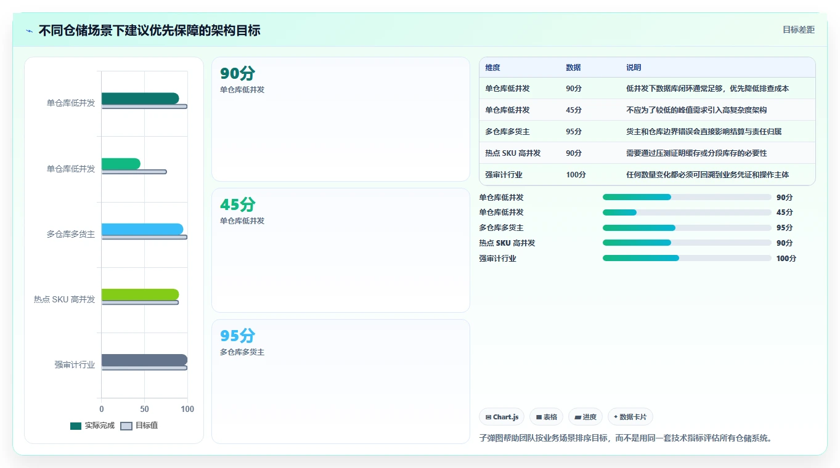Image resolution: width=840 pixels, height=468 pixels.
Task: Click the blue 多仓库多货主 chart bar
Action: (142, 229)
